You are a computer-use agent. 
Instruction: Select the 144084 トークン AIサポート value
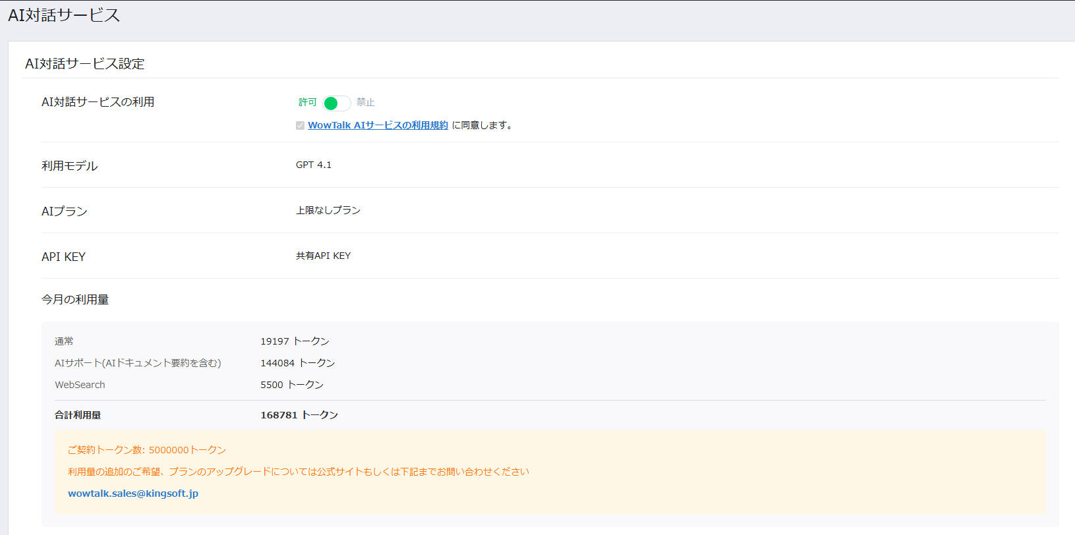pos(297,363)
